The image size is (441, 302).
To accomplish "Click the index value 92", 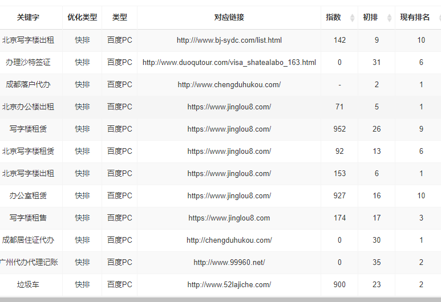I will pos(339,151).
